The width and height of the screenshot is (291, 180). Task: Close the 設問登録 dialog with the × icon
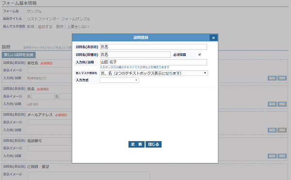213,38
